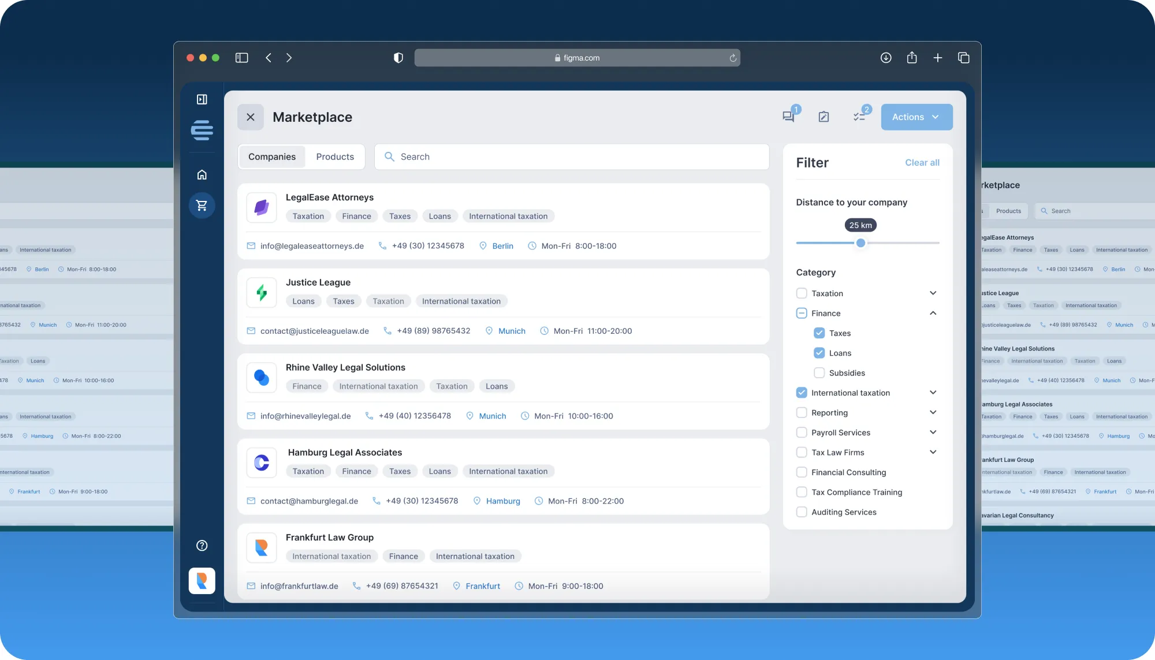
Task: Click the Safari downloads icon
Action: click(x=885, y=58)
